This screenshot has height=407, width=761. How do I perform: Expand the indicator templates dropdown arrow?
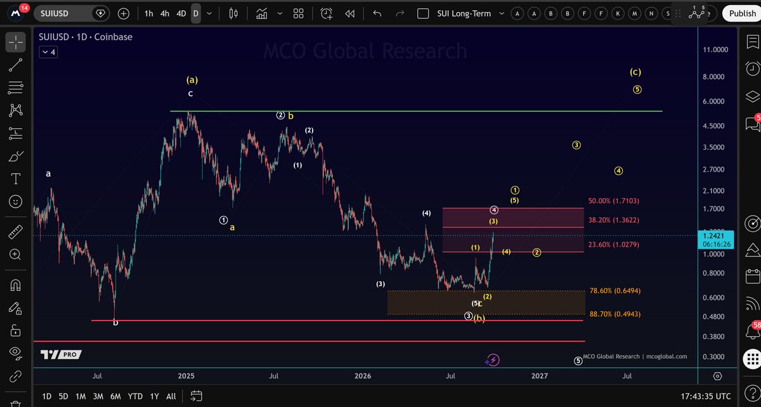click(280, 13)
